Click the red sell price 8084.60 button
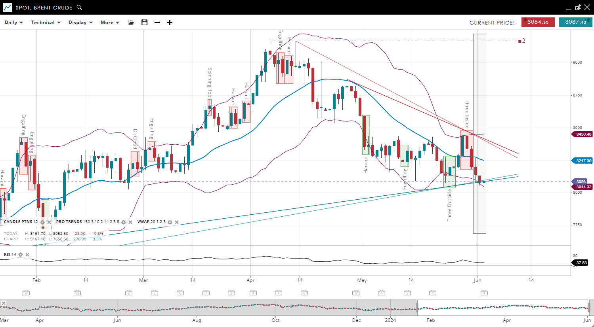Viewport: 594px width, 327px height. (x=538, y=22)
